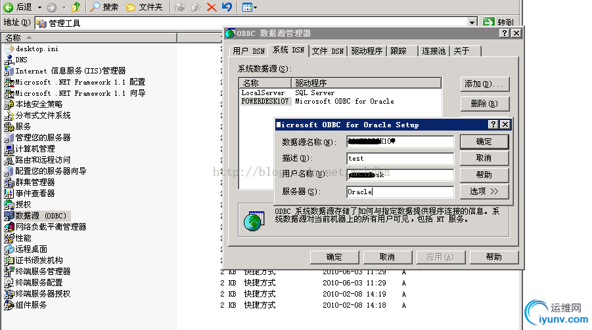Click the Go (转到) button
592x330 pixels.
pos(498,22)
